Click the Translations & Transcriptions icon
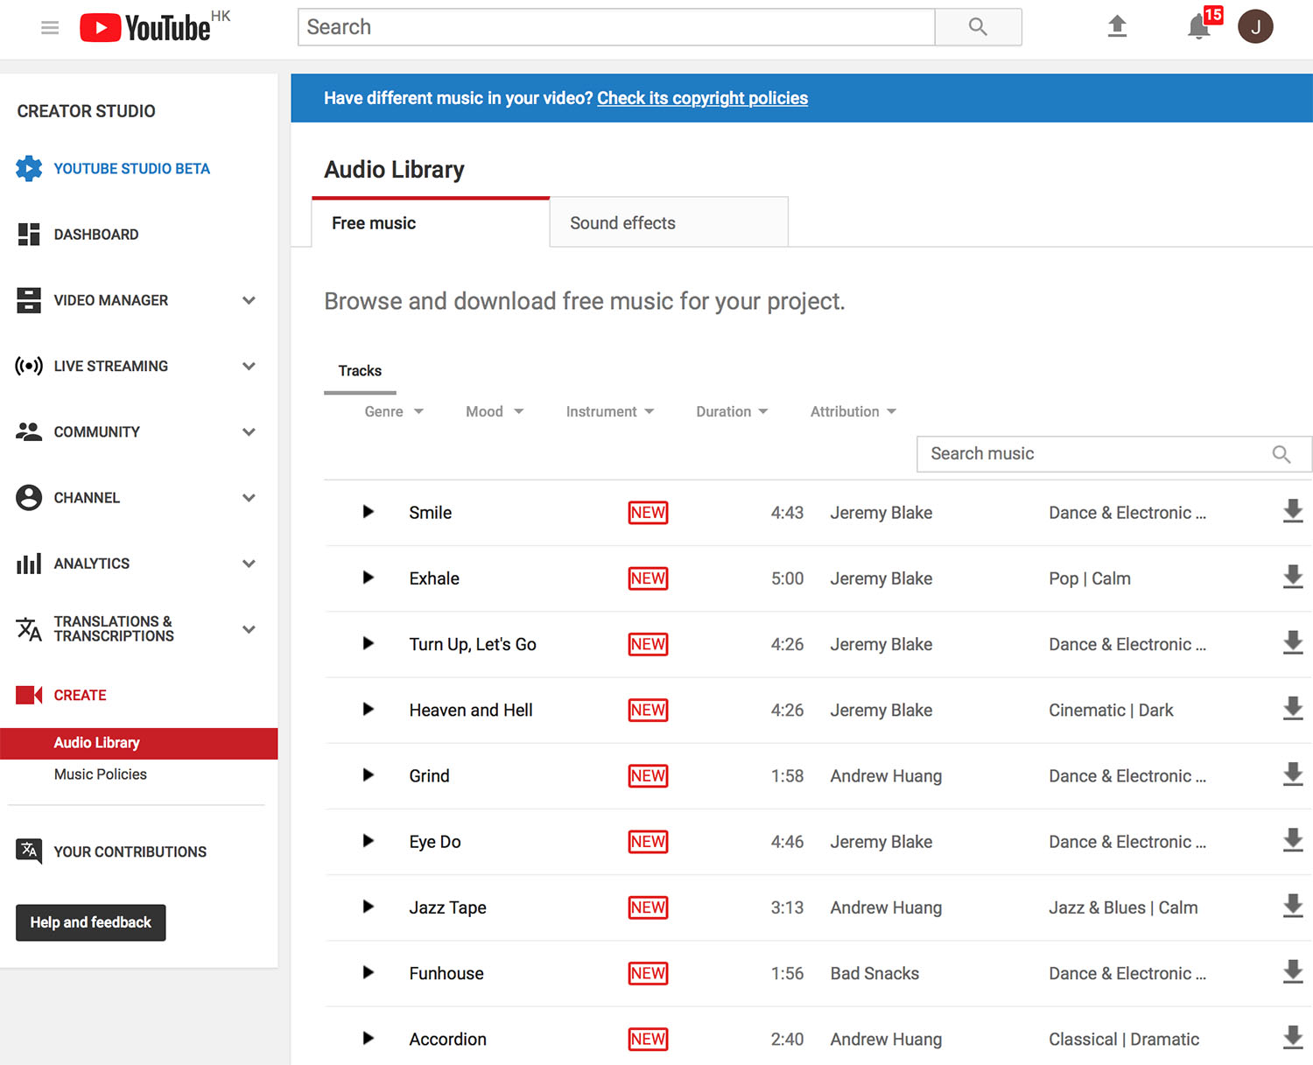 click(29, 628)
